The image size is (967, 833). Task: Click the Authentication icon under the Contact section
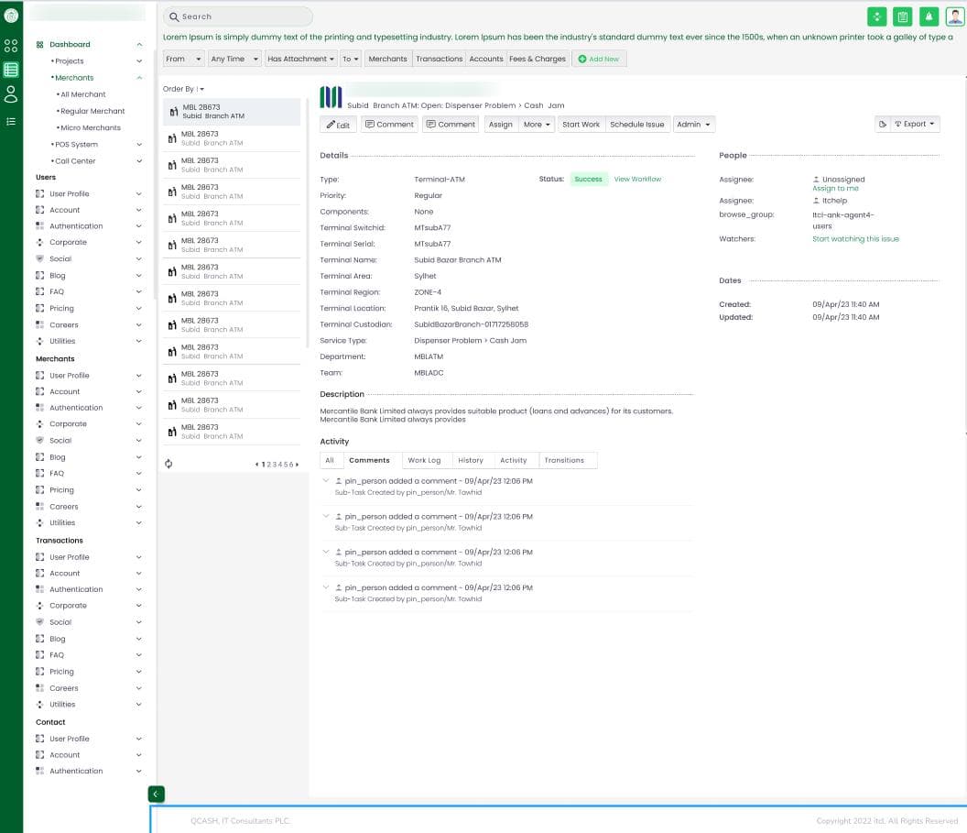coord(39,771)
